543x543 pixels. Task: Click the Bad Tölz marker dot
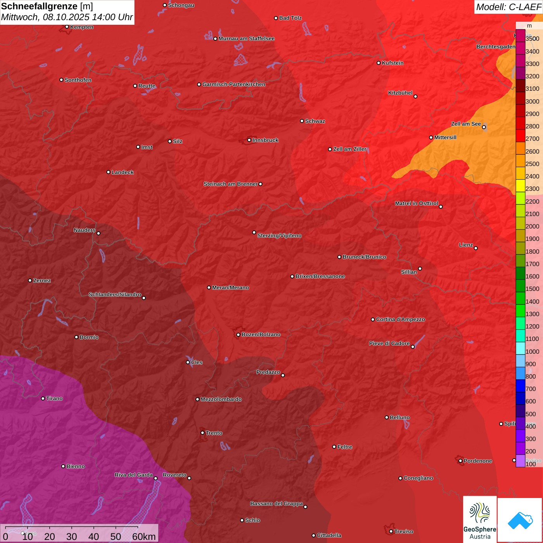pos(276,18)
